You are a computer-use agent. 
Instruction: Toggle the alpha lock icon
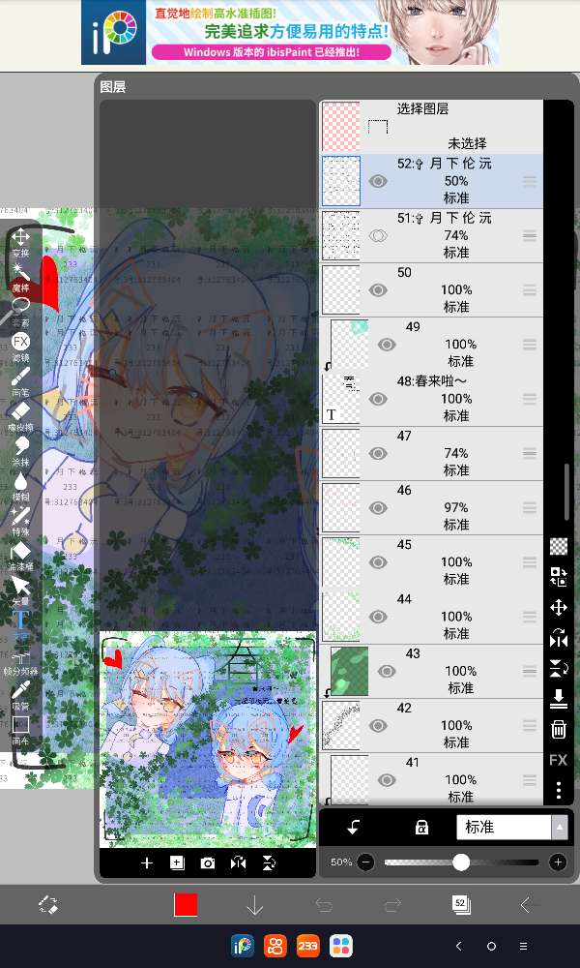point(421,827)
